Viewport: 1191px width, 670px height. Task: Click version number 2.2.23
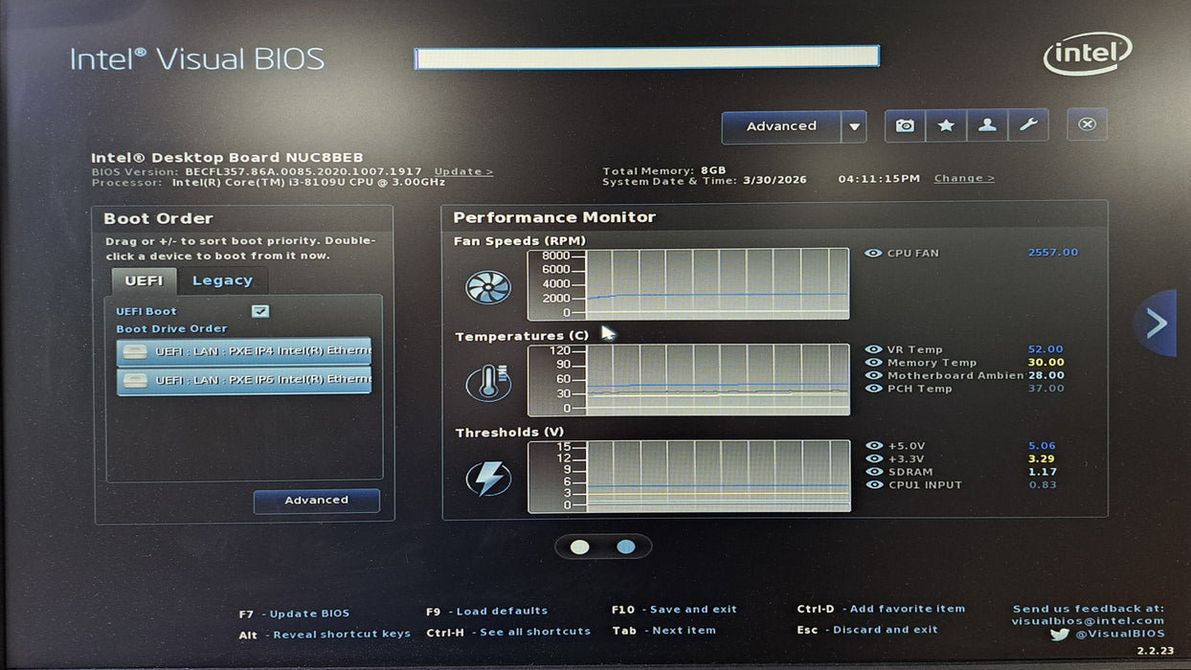[1155, 651]
